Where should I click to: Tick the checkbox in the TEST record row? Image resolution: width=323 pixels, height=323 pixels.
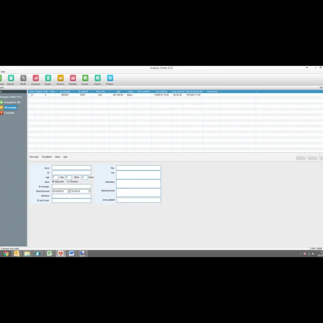[30, 95]
